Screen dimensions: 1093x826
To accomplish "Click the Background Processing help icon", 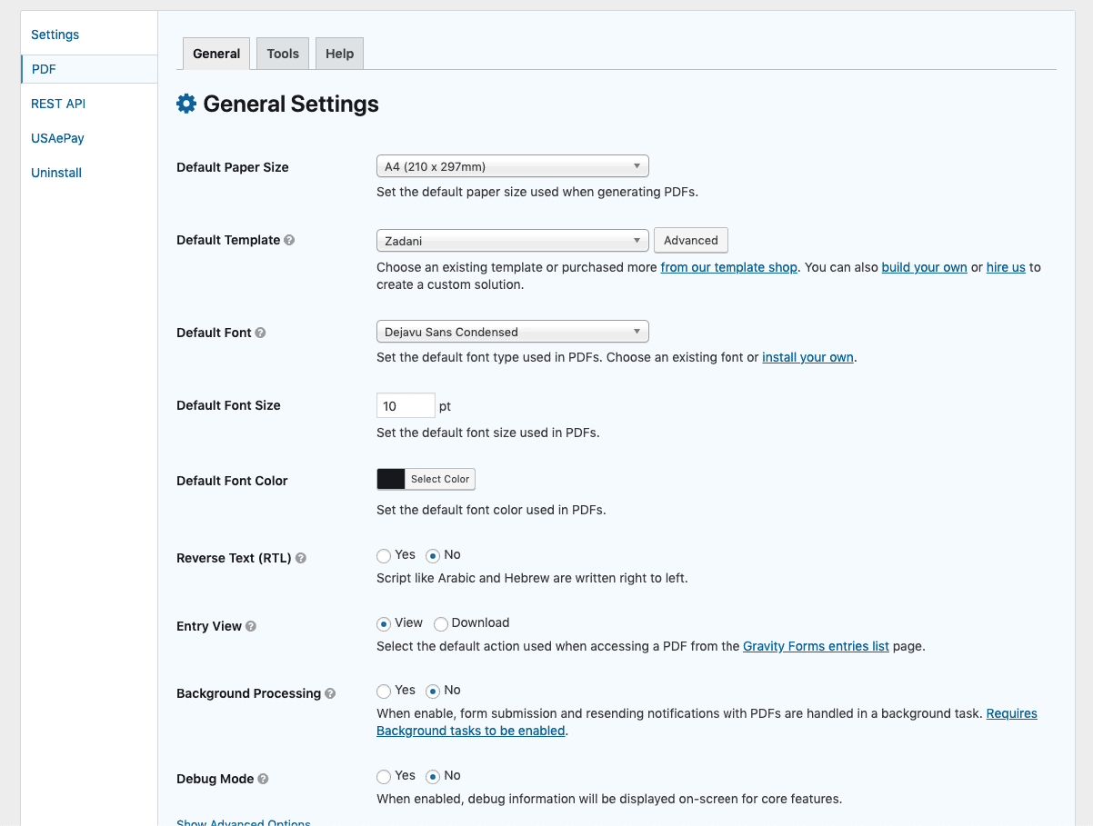I will point(330,694).
